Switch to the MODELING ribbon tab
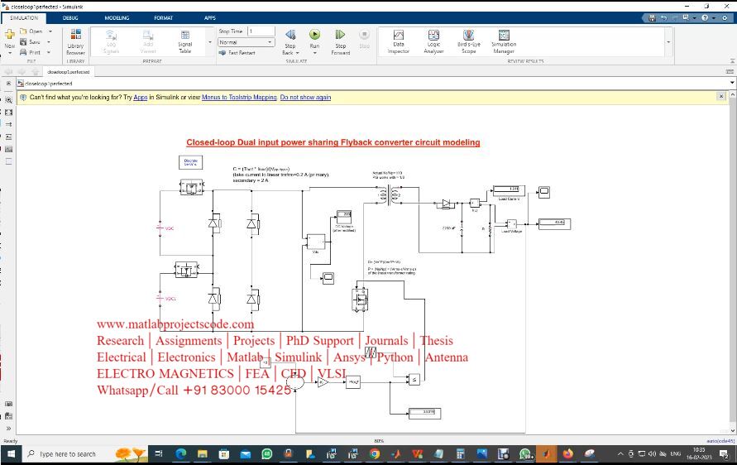The height and width of the screenshot is (465, 737). (117, 17)
